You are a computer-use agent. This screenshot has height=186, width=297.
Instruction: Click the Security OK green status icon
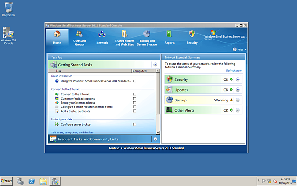(231, 80)
